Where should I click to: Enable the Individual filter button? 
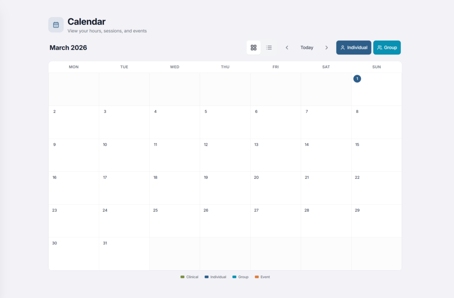pyautogui.click(x=353, y=47)
